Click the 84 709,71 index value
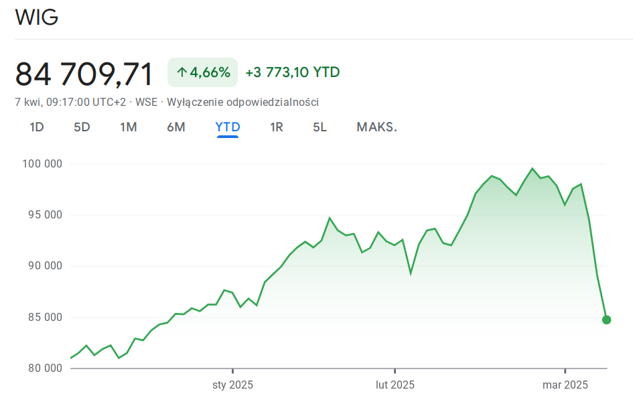The width and height of the screenshot is (633, 402). (x=84, y=74)
